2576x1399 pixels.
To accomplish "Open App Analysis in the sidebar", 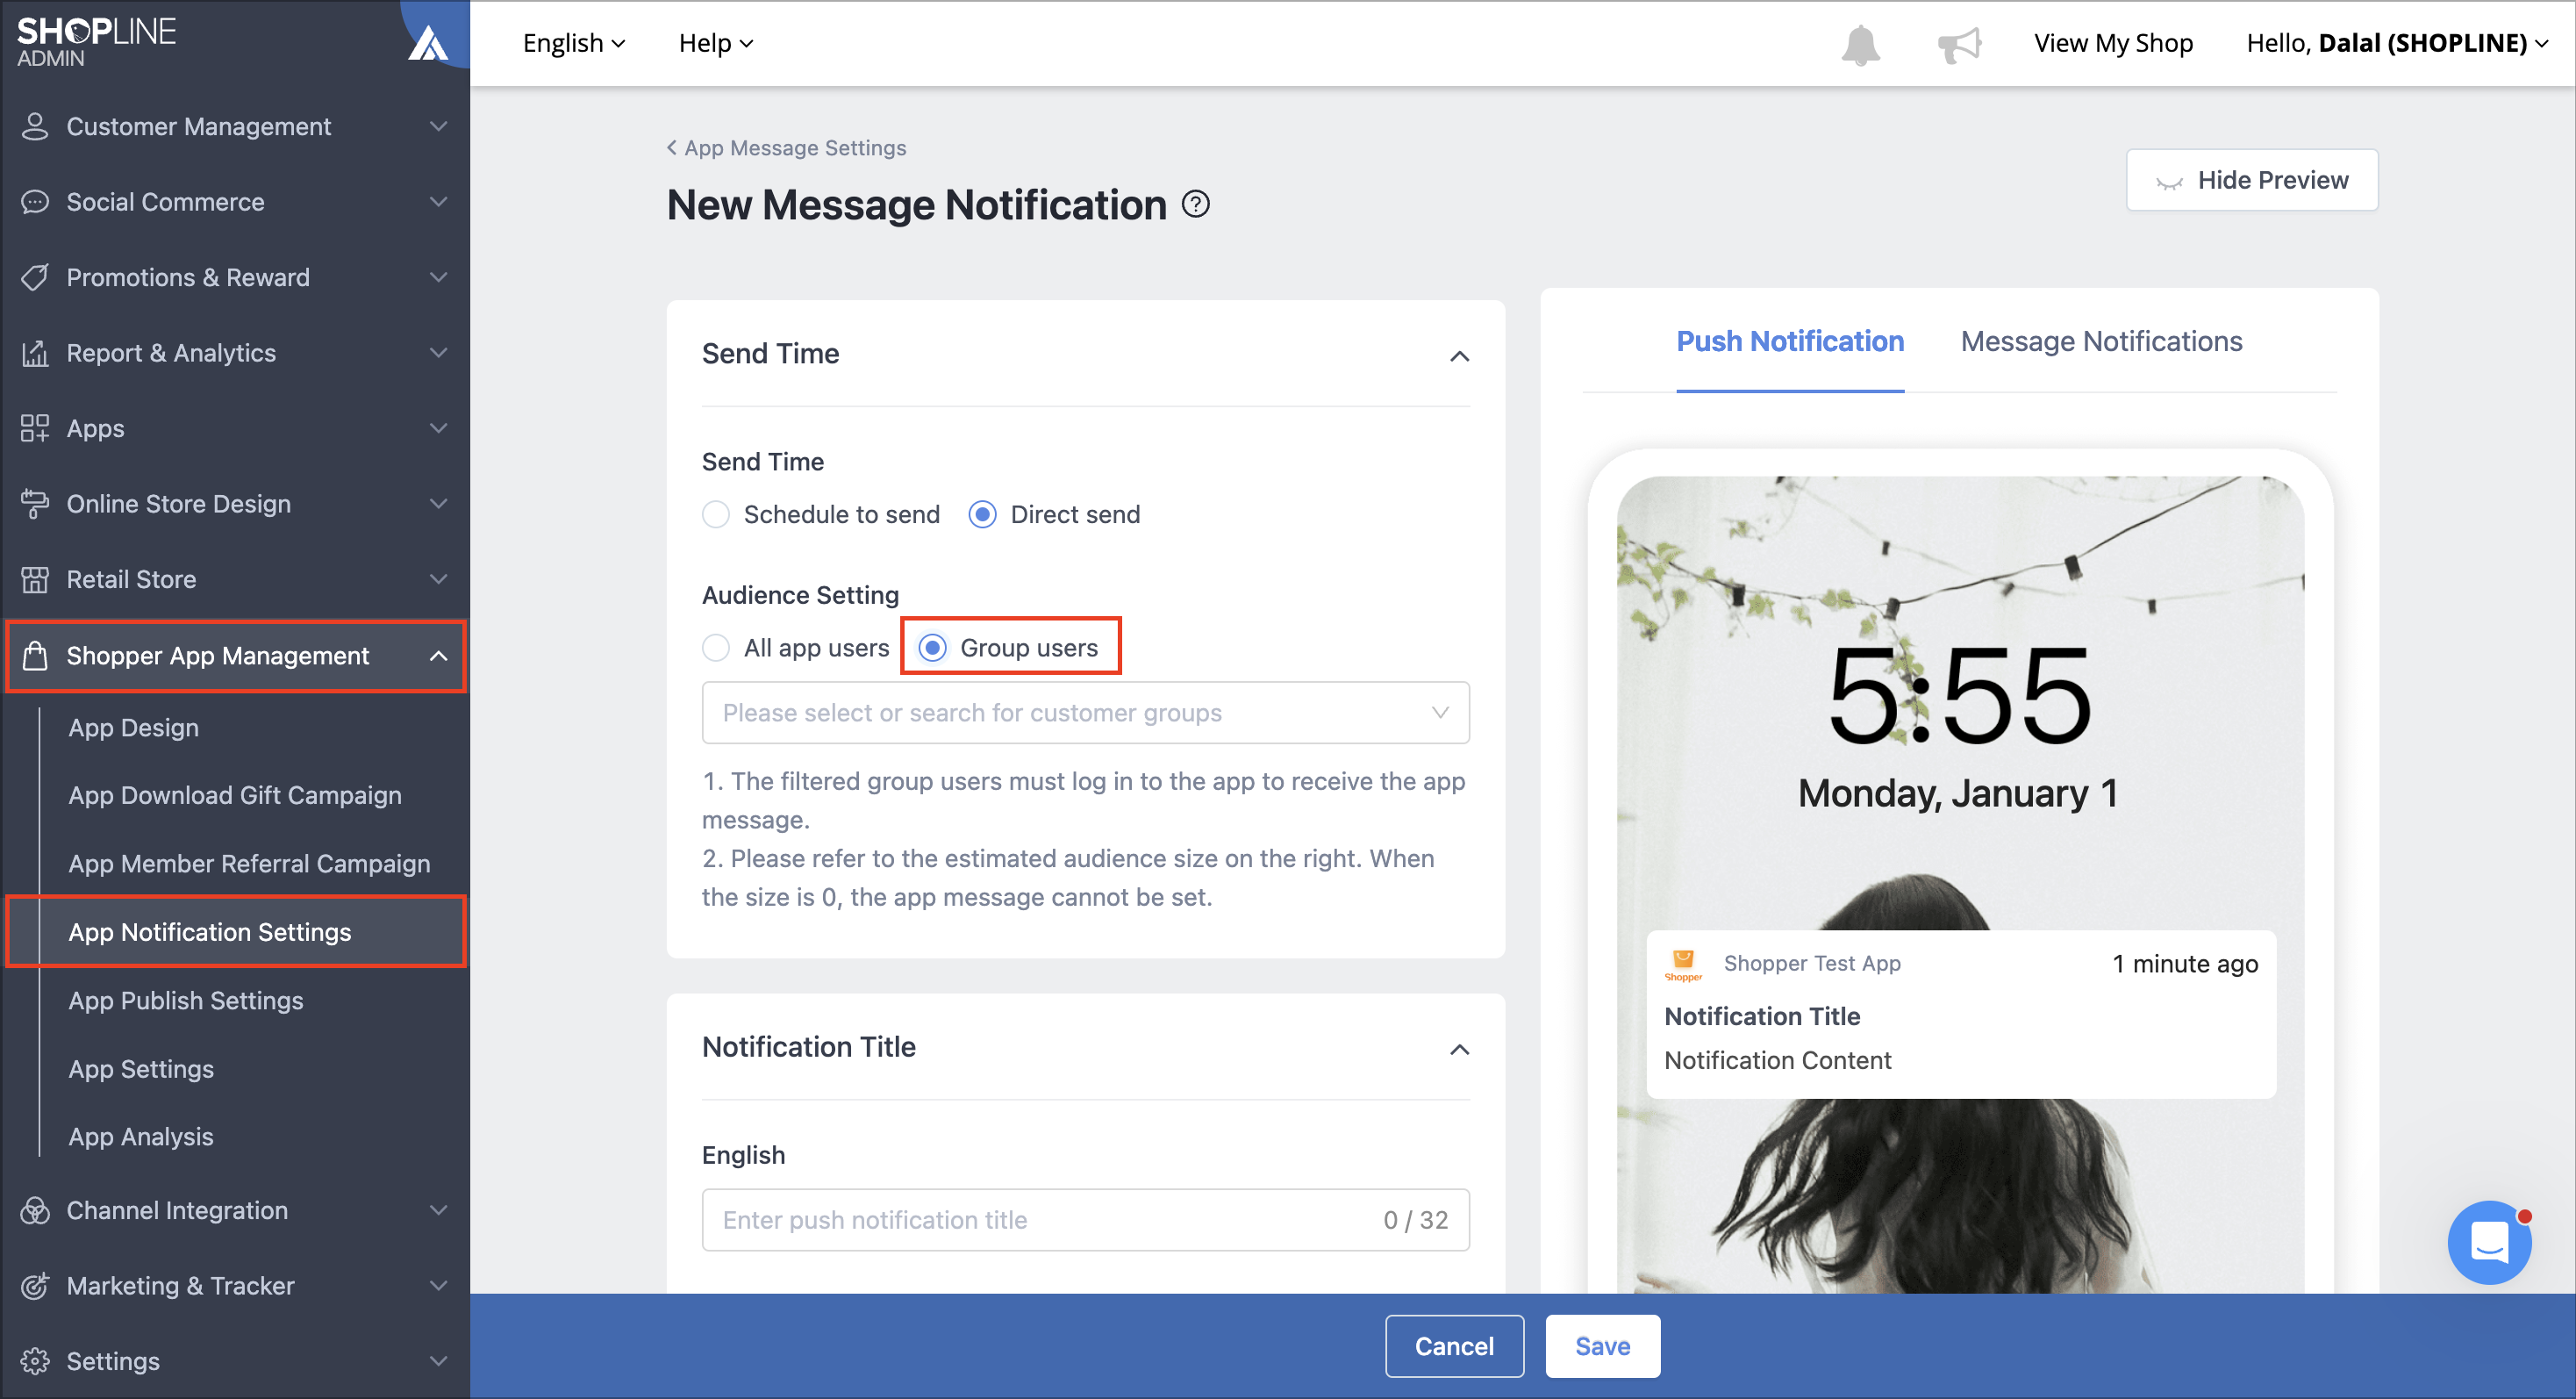I will coord(141,1136).
